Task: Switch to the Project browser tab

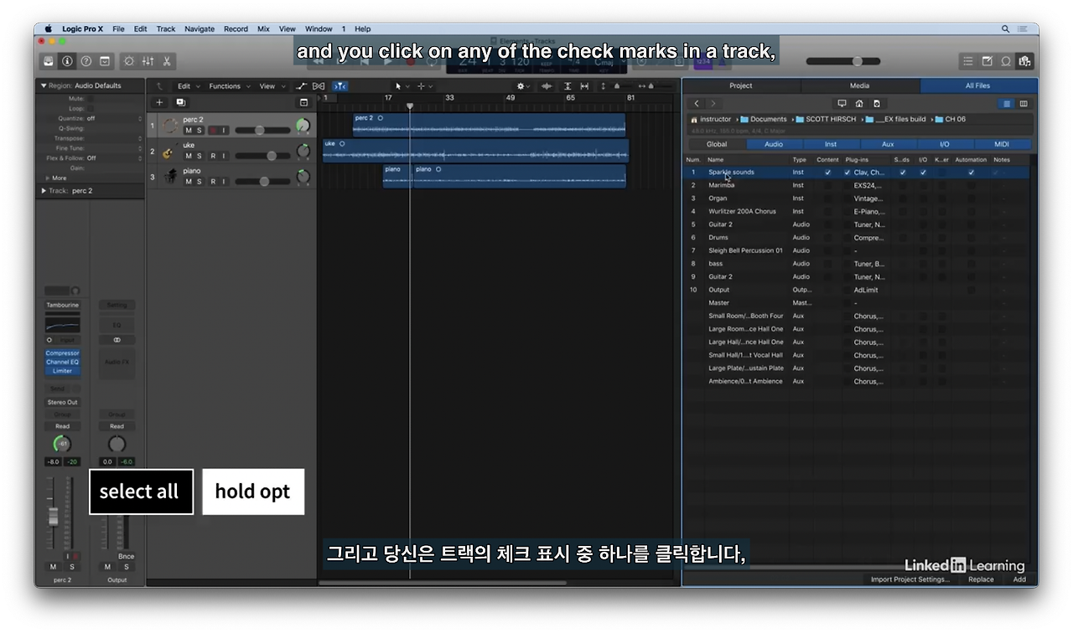Action: click(x=741, y=85)
